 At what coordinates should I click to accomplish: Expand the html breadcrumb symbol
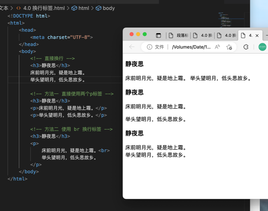[x=80, y=8]
